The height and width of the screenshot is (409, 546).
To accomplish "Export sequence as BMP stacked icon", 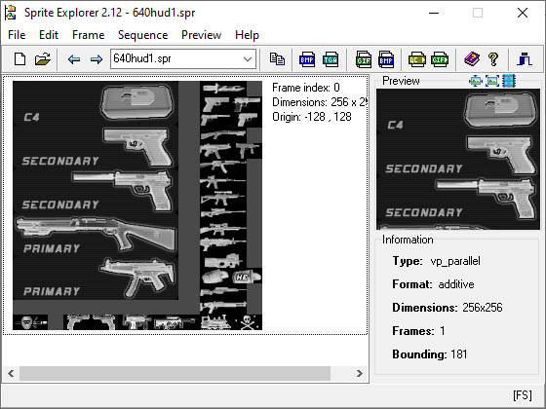I will 386,58.
